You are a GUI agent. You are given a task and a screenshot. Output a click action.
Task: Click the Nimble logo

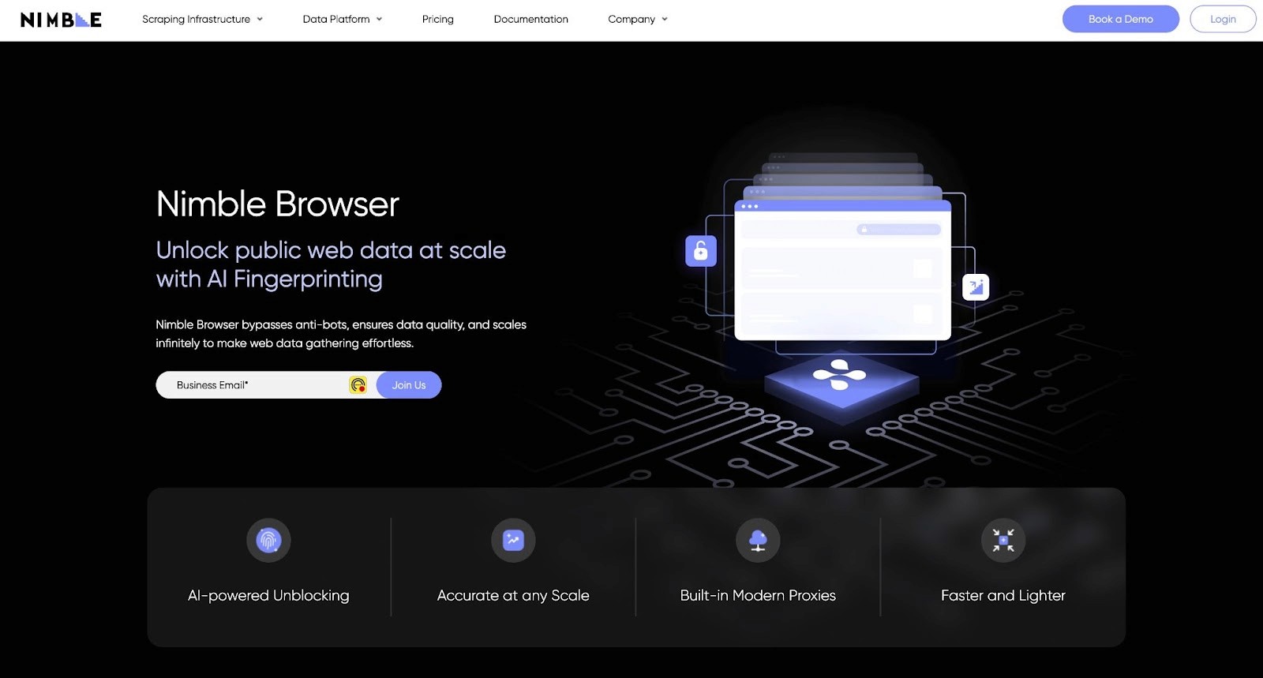pyautogui.click(x=61, y=20)
